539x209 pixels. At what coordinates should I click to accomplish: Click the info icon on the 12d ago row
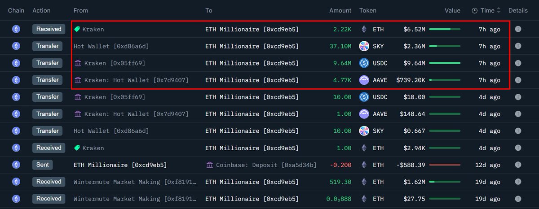(x=518, y=165)
